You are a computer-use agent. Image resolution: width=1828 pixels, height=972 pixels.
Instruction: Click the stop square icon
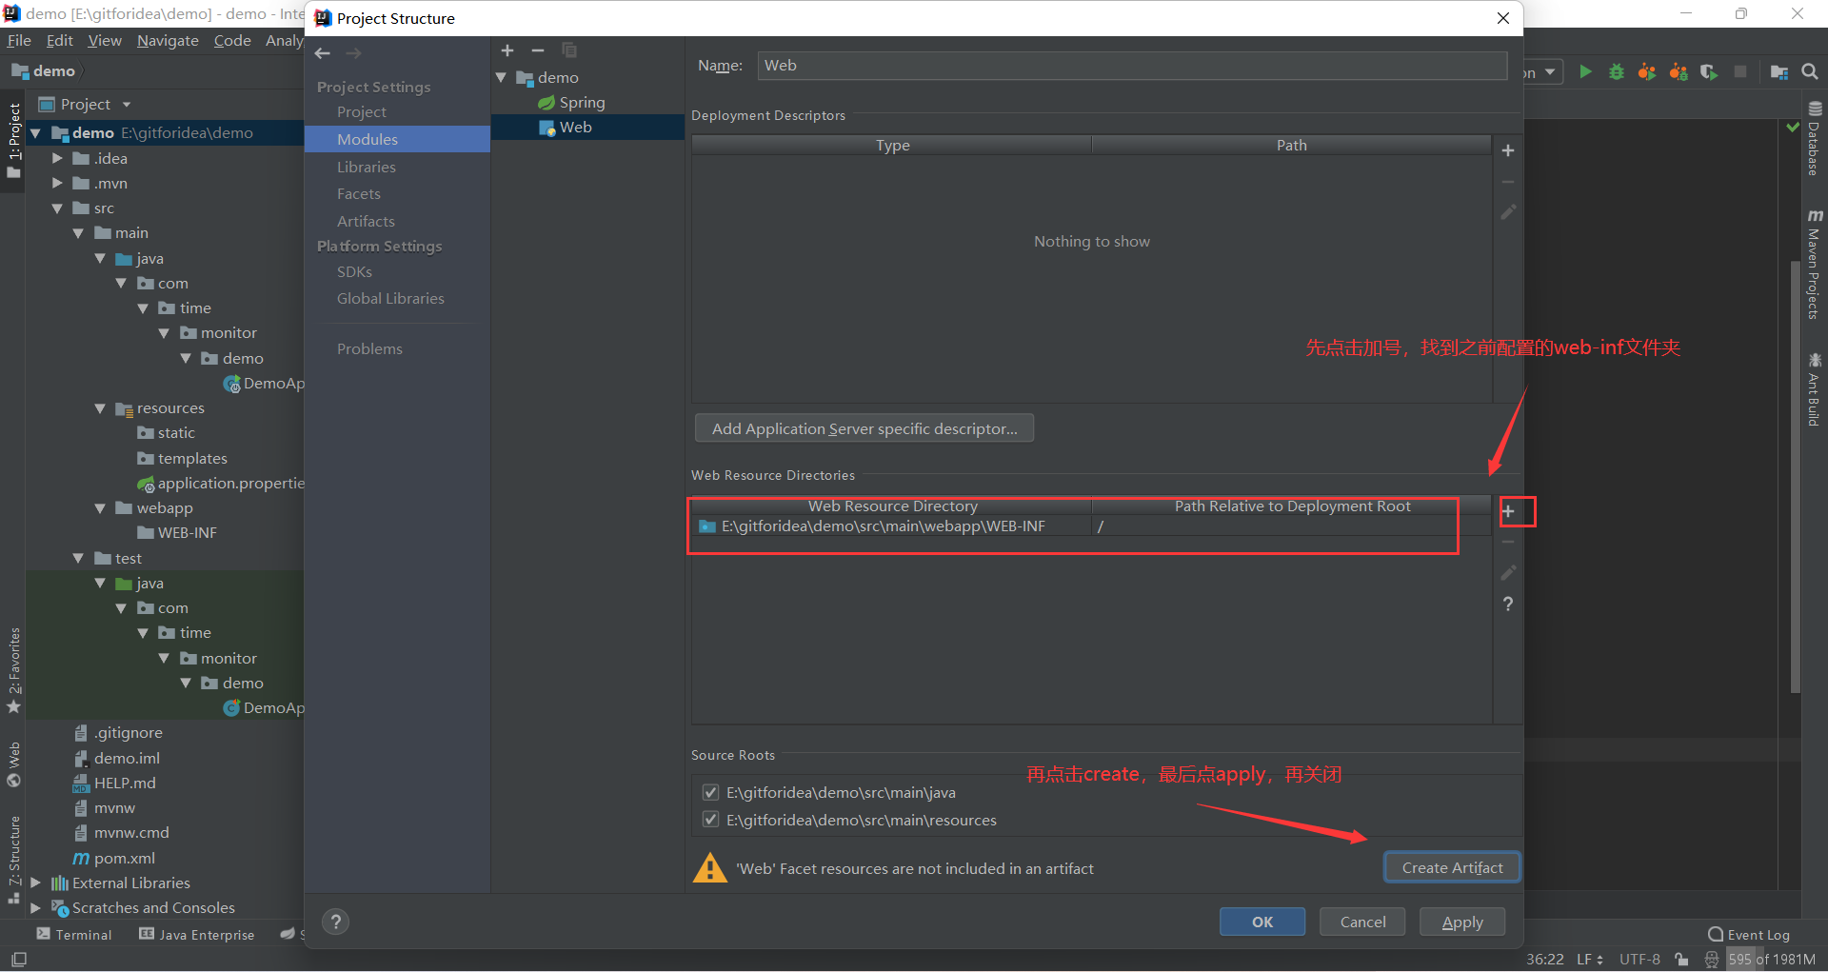point(1740,71)
